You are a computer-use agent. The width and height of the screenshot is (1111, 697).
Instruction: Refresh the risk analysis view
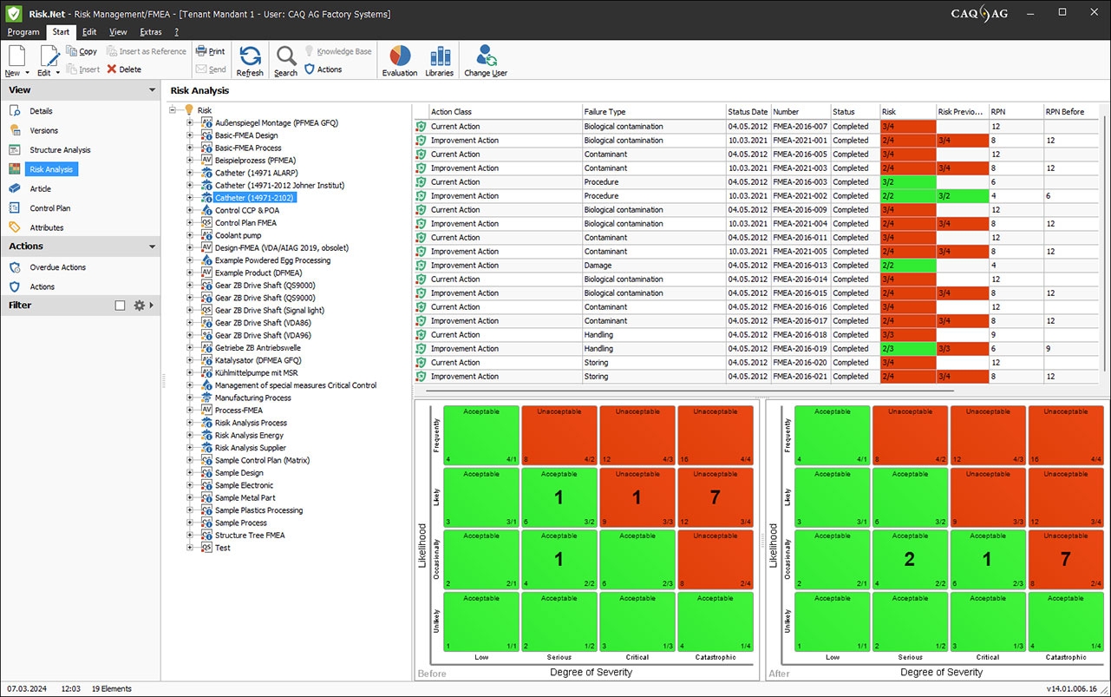point(250,61)
